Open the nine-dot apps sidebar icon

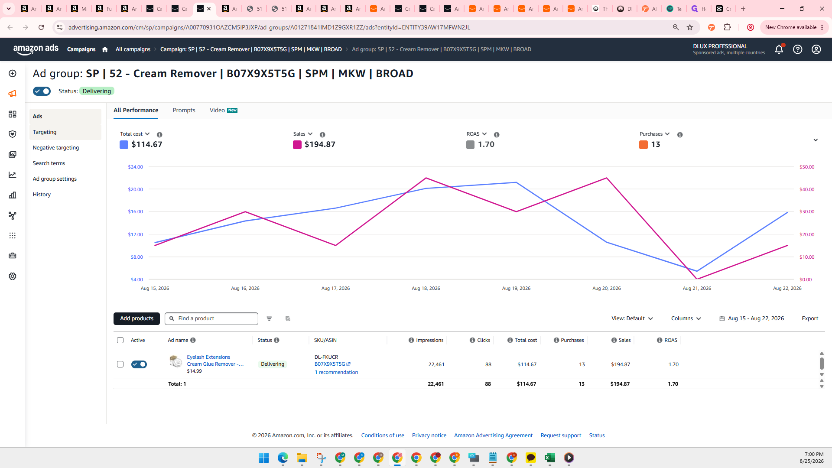13,235
